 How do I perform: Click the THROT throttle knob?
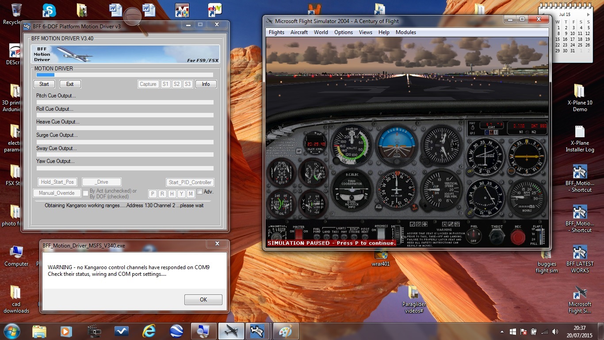pos(497,236)
